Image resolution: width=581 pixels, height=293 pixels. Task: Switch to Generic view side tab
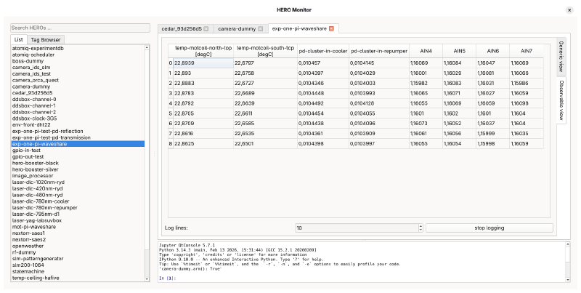coord(561,57)
